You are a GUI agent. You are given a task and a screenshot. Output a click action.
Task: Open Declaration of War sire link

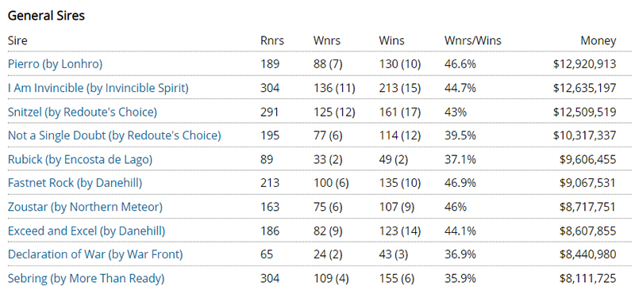click(x=95, y=254)
